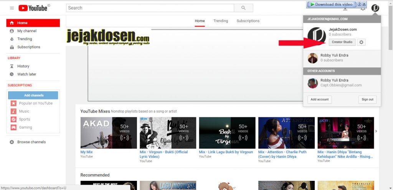Click the Creator Studio button
Viewport: 393px width, 190px height.
[342, 42]
